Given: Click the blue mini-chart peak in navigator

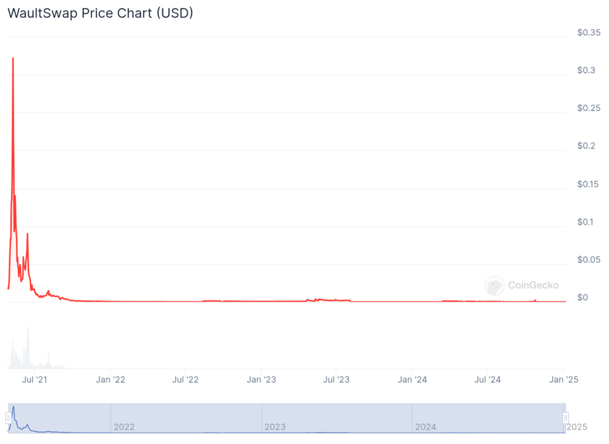Looking at the screenshot, I should pos(13,408).
